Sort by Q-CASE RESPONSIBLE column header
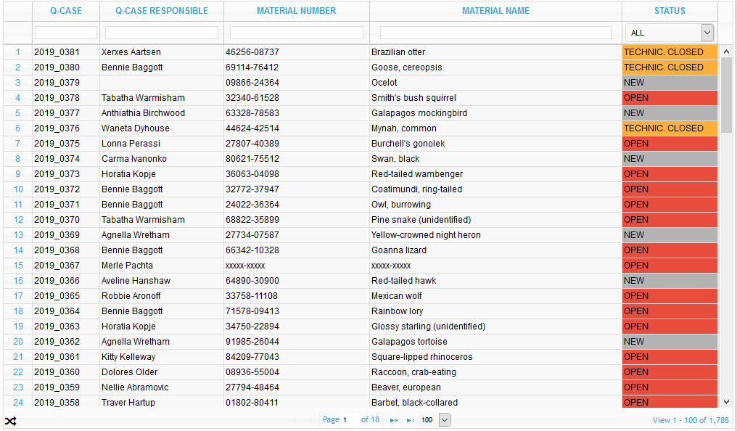 click(162, 11)
